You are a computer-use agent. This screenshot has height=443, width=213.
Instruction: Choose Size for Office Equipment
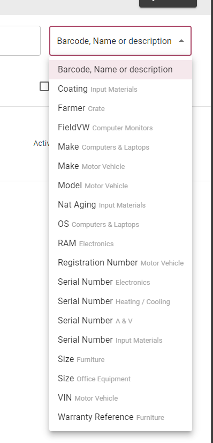[x=120, y=379]
